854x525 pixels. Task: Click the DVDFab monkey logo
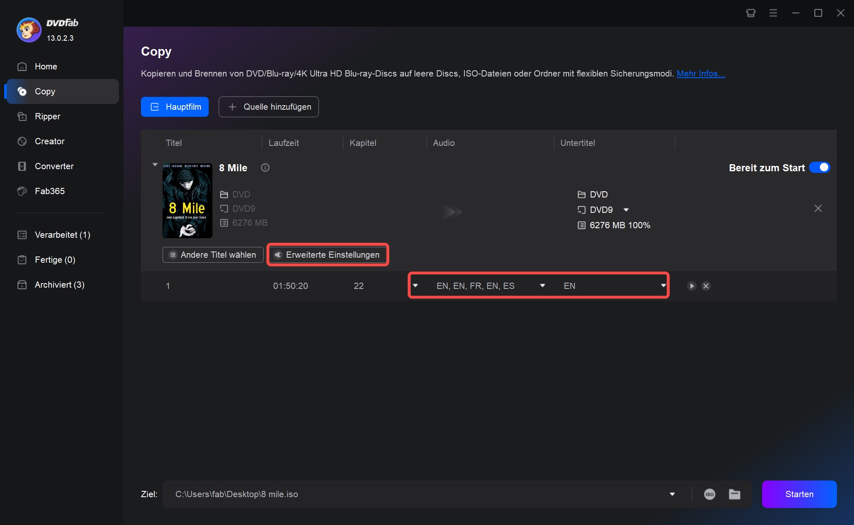coord(29,30)
